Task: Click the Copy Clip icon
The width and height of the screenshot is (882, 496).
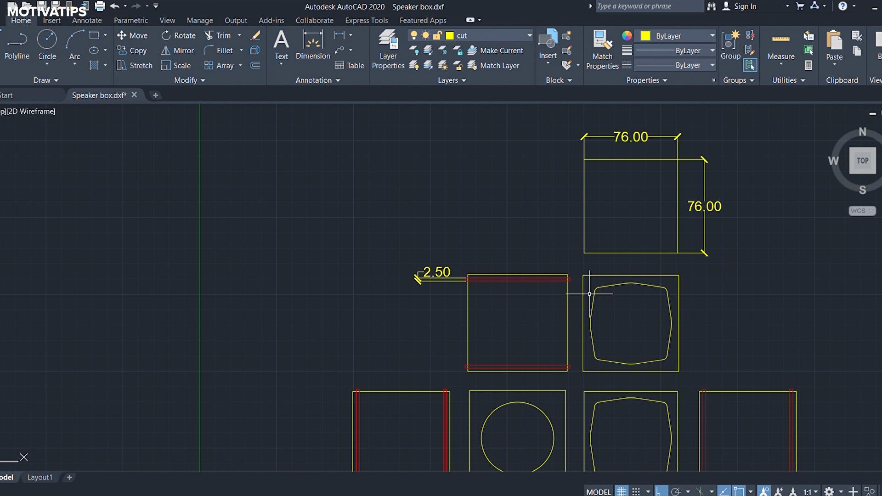Action: coord(857,51)
